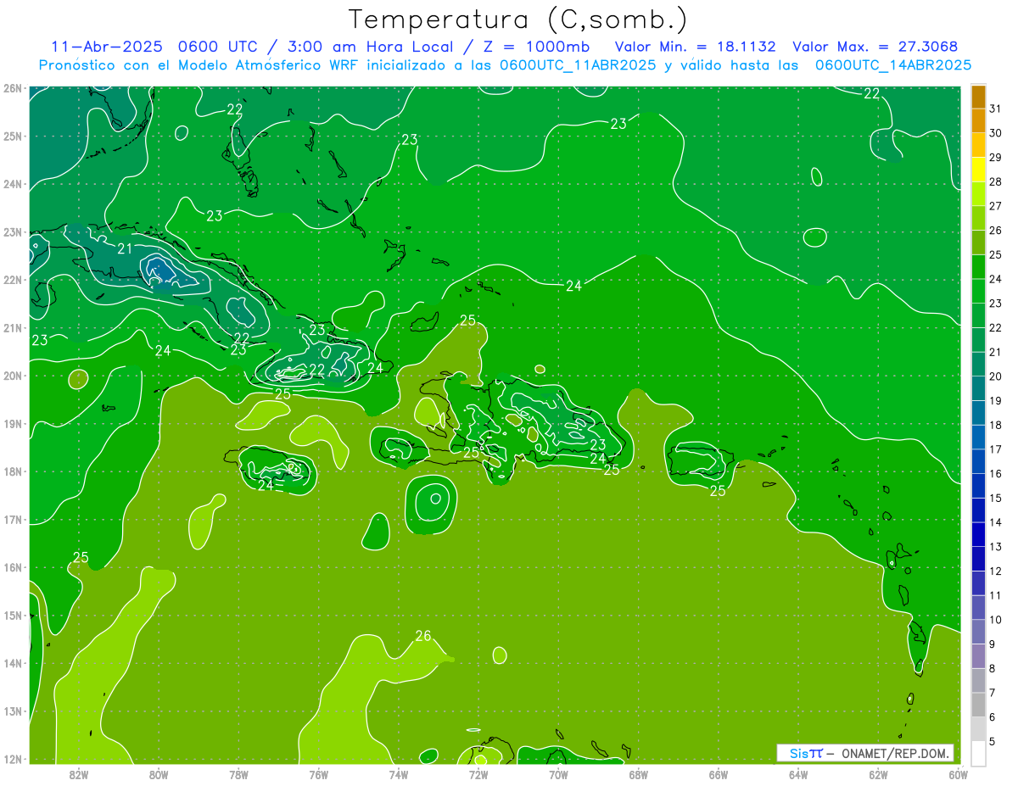Click latitude axis label "26N"
Viewport: 1018px width, 786px height.
[13, 88]
